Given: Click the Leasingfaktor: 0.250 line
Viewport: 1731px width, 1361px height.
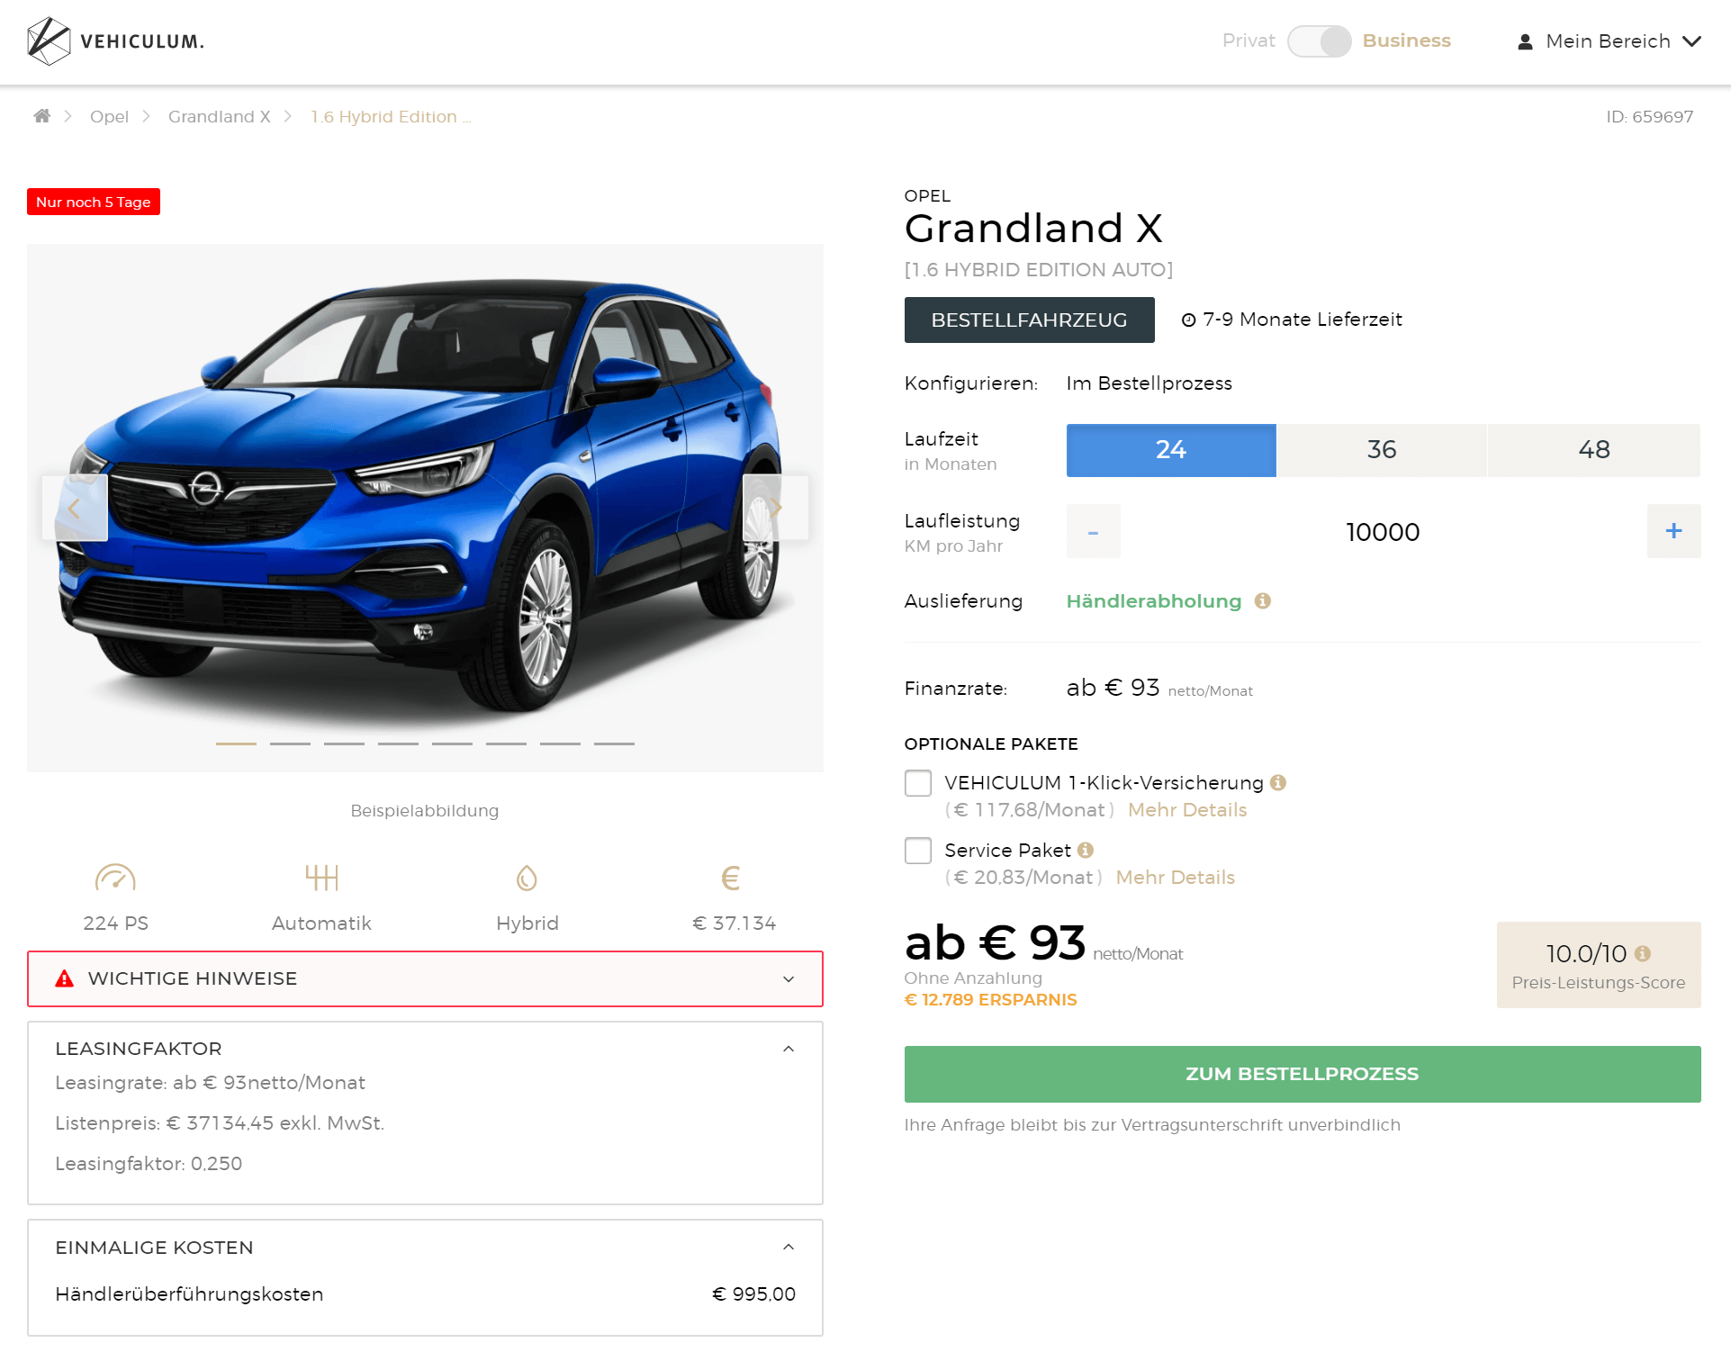Looking at the screenshot, I should pyautogui.click(x=149, y=1164).
